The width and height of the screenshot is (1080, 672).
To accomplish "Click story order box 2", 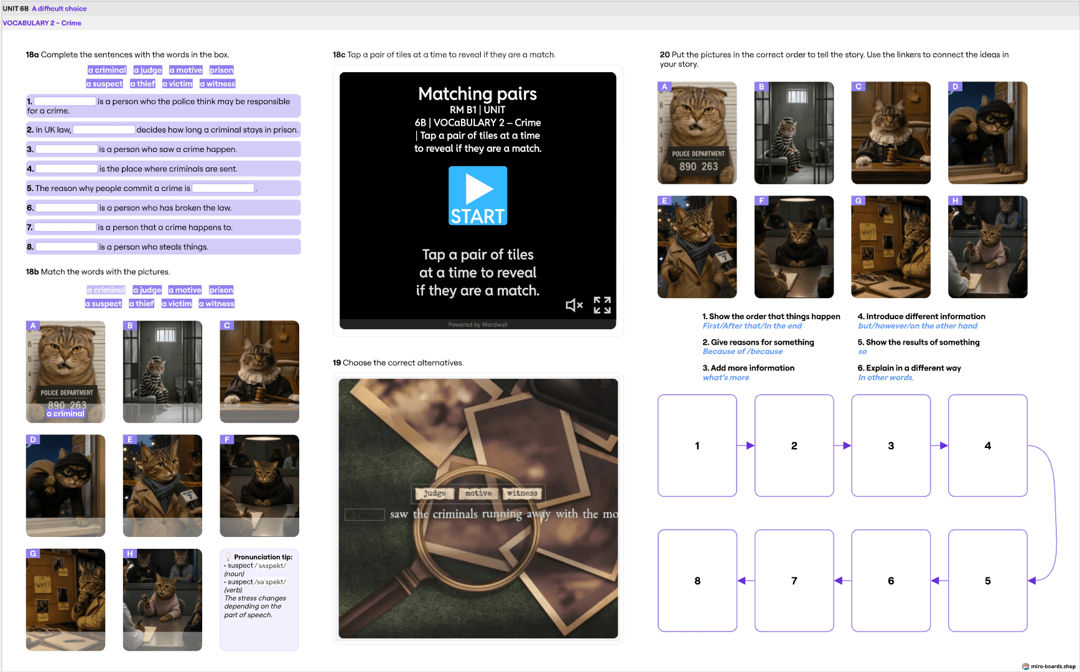I will point(794,446).
